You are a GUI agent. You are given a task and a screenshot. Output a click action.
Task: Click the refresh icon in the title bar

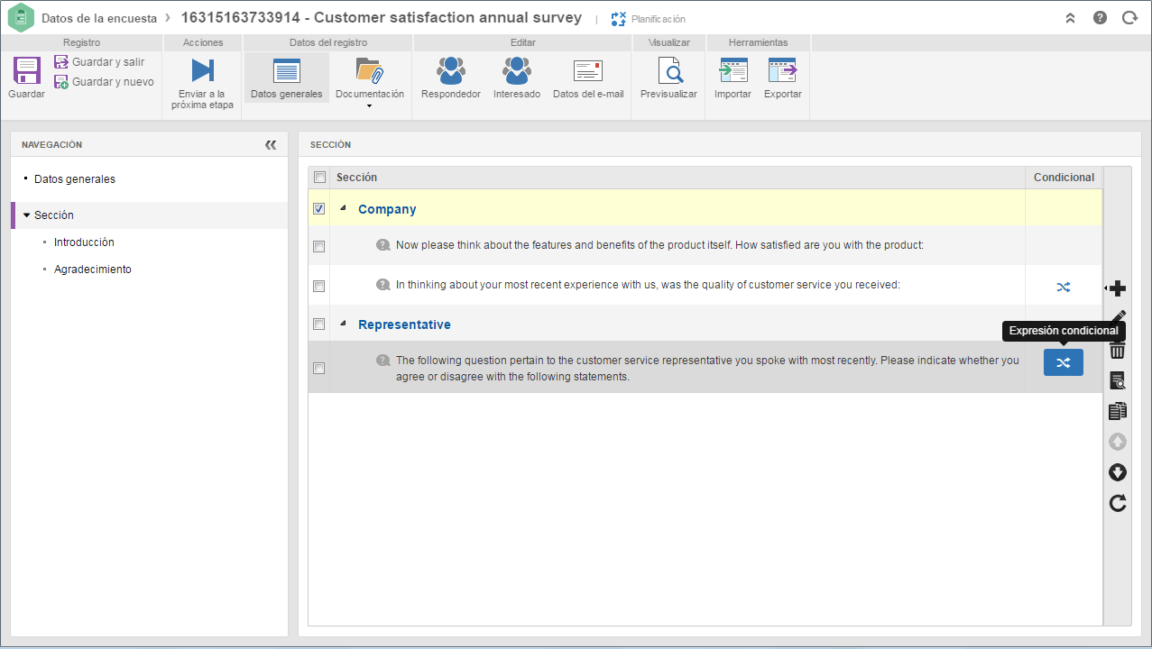tap(1129, 18)
